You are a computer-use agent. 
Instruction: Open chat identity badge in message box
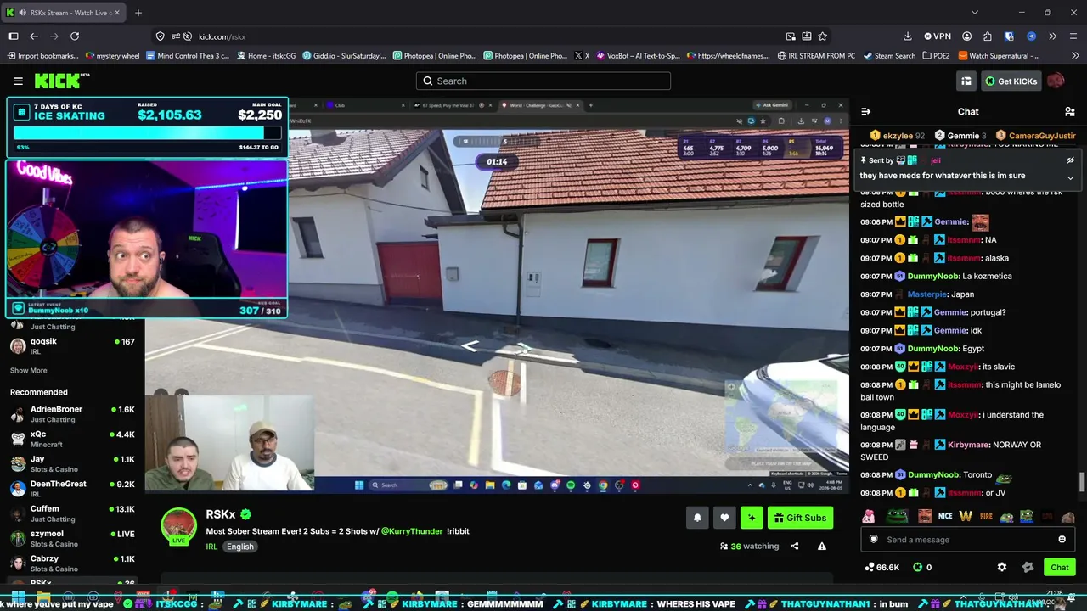[874, 540]
